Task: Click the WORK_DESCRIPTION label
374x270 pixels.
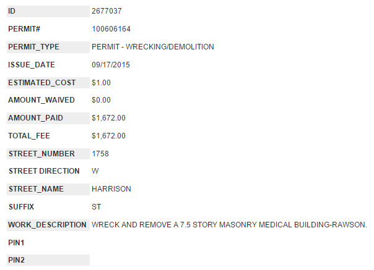Action: [x=47, y=225]
